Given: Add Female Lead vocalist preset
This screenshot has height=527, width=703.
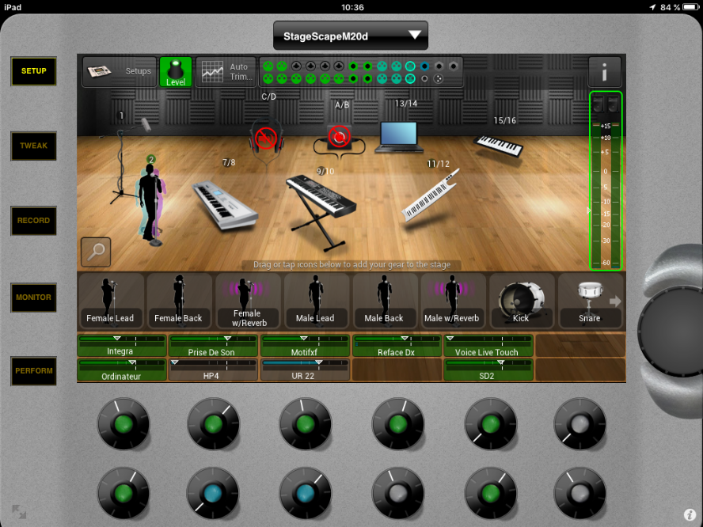Looking at the screenshot, I should pos(110,301).
